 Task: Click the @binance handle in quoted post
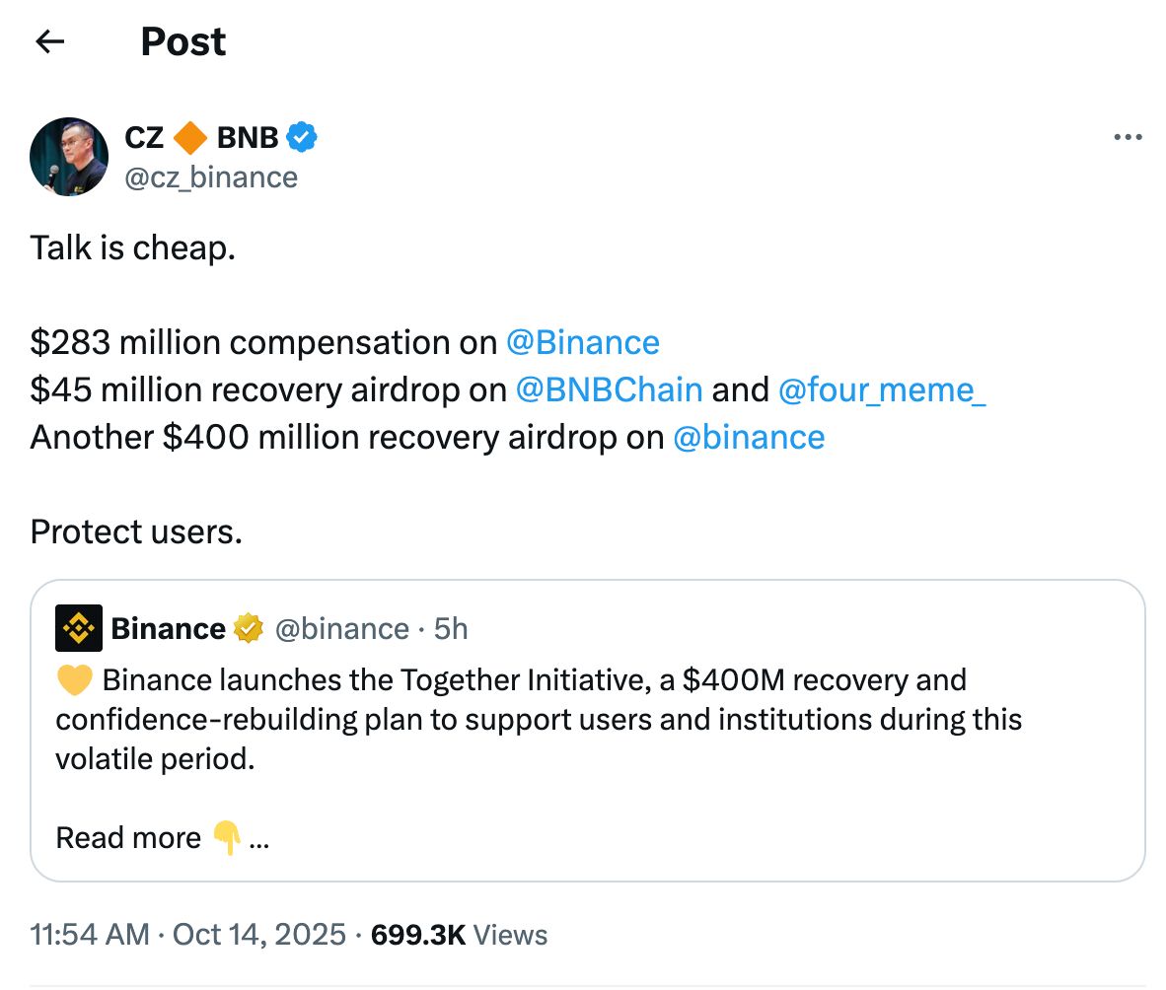[x=341, y=628]
